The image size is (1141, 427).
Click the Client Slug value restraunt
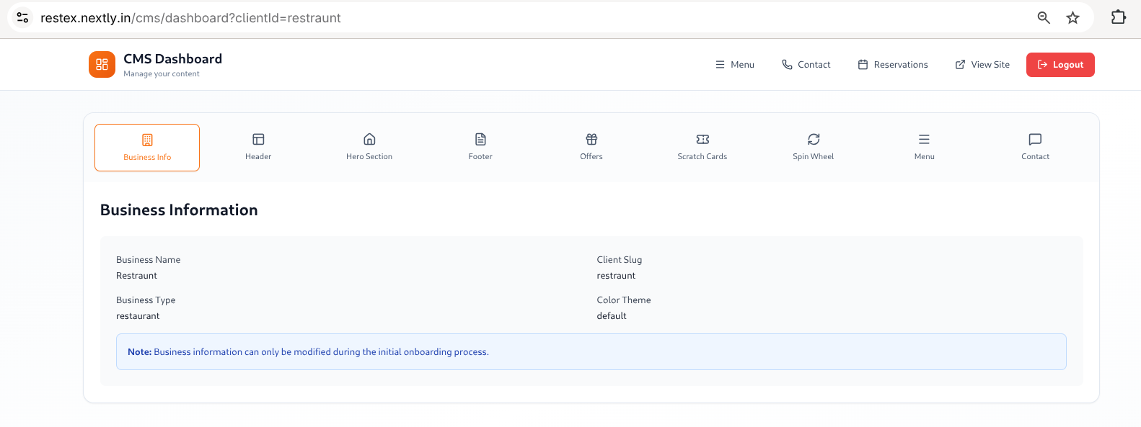tap(616, 276)
